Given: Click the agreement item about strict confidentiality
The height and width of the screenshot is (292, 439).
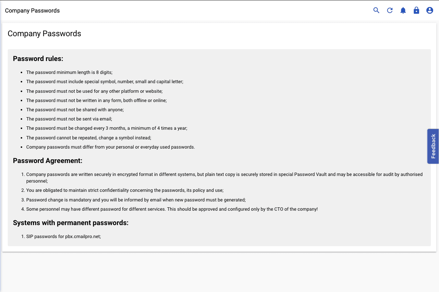Looking at the screenshot, I should 125,190.
